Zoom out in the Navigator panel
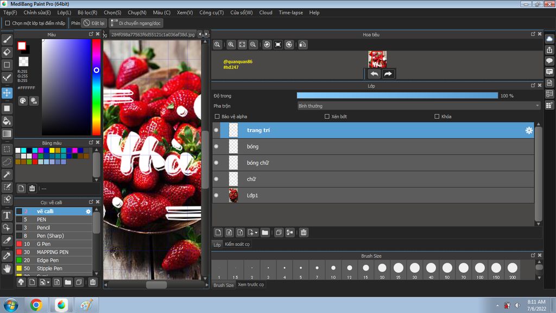556x313 pixels. [253, 45]
